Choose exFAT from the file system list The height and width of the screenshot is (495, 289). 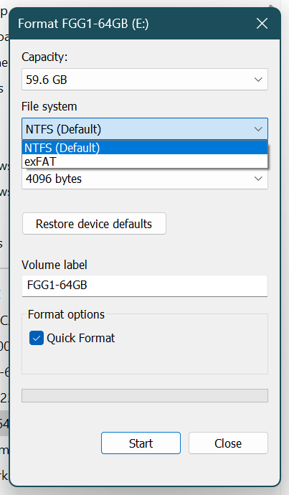[145, 161]
